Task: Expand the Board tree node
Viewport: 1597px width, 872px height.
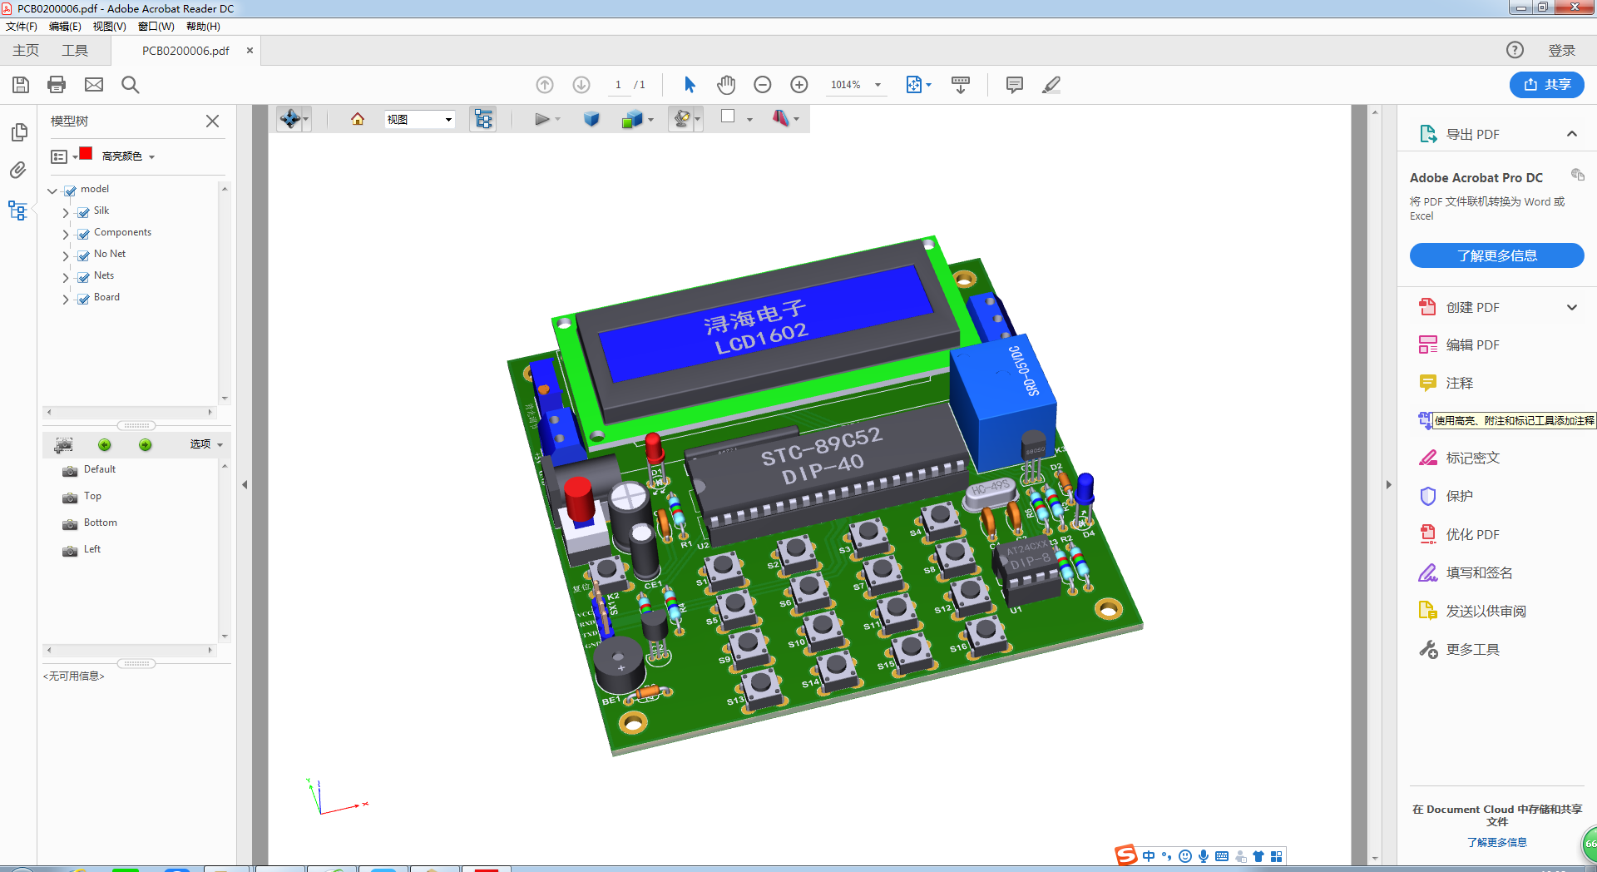Action: point(66,299)
